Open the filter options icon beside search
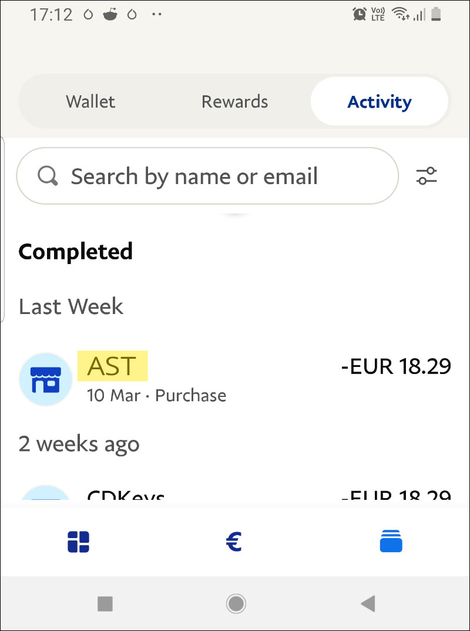Viewport: 470px width, 631px height. coord(427,176)
